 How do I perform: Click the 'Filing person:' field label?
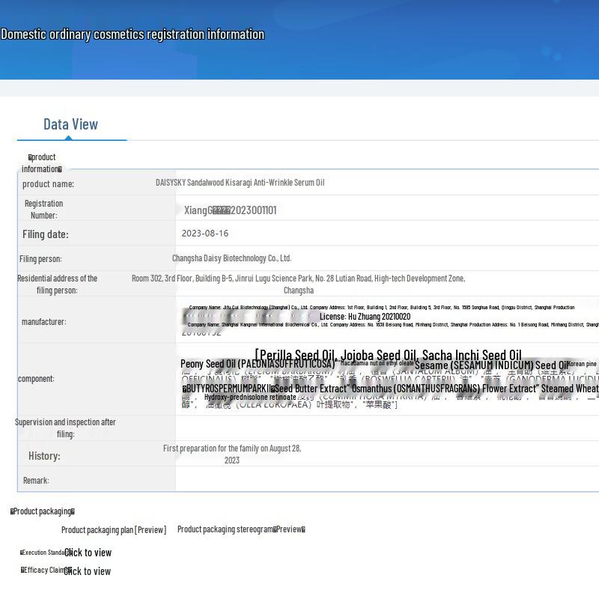click(40, 259)
